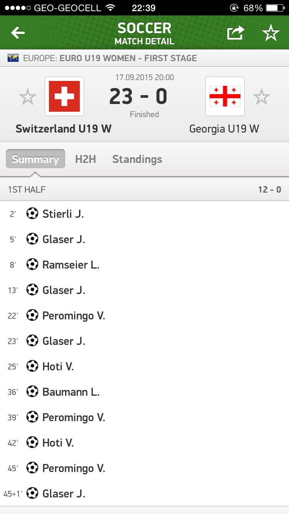Favorite Georgia U19 W team star

click(x=262, y=97)
